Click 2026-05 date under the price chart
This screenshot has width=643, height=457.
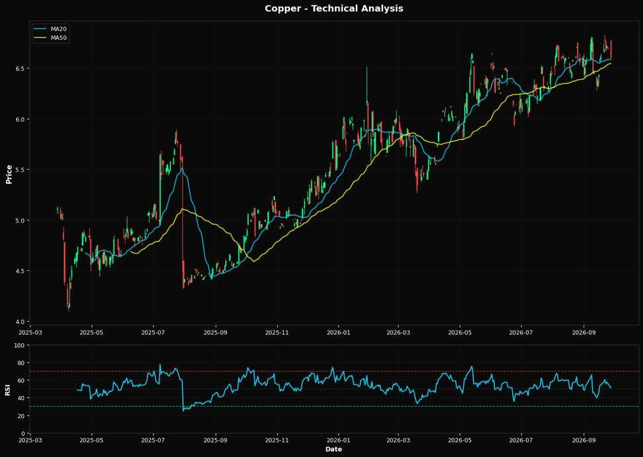[x=460, y=333]
